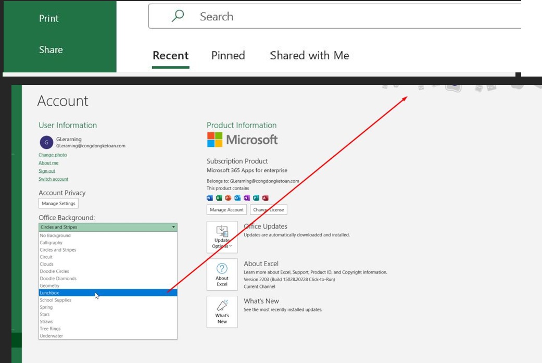Click the Outlook app icon

[237, 198]
